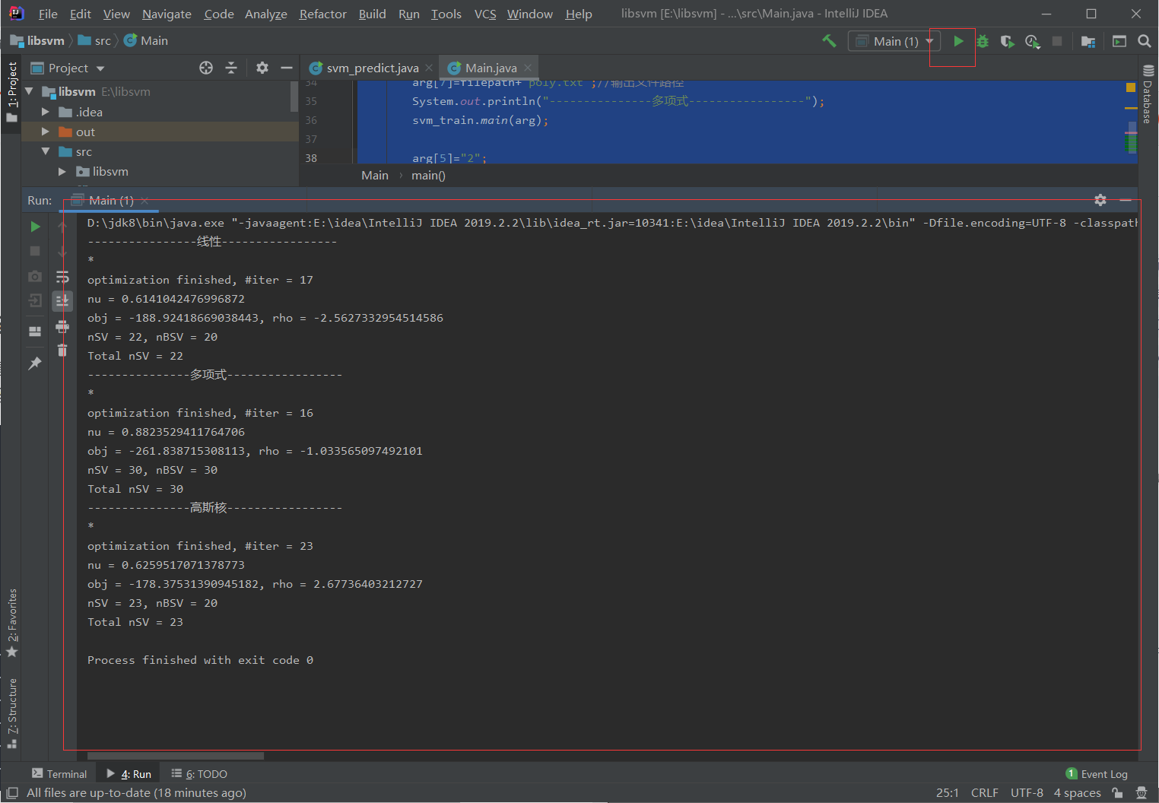The width and height of the screenshot is (1159, 803).
Task: Run with coverage shield icon
Action: tap(1007, 41)
